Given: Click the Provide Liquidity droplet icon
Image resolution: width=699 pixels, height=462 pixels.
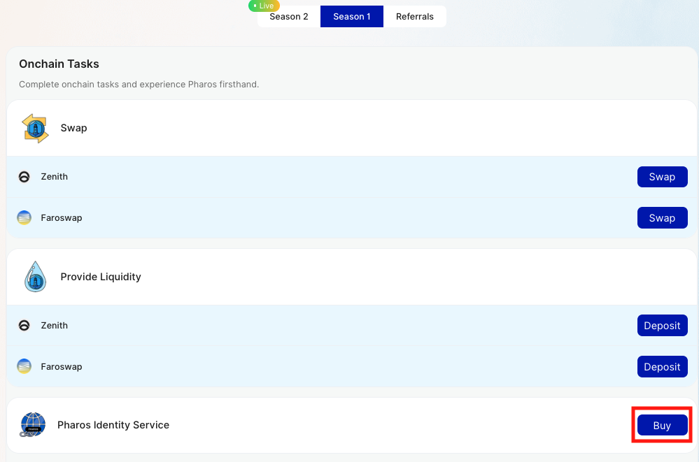Looking at the screenshot, I should coord(35,277).
